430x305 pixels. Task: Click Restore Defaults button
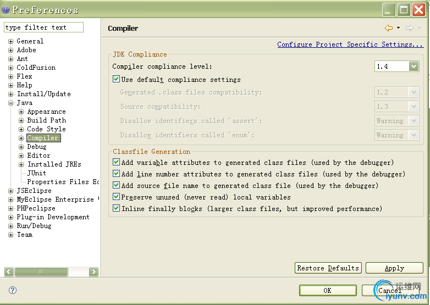click(328, 268)
